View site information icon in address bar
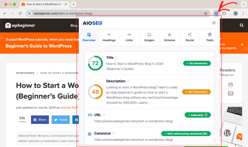Viewport: 248px width, 147px height. click(x=29, y=13)
